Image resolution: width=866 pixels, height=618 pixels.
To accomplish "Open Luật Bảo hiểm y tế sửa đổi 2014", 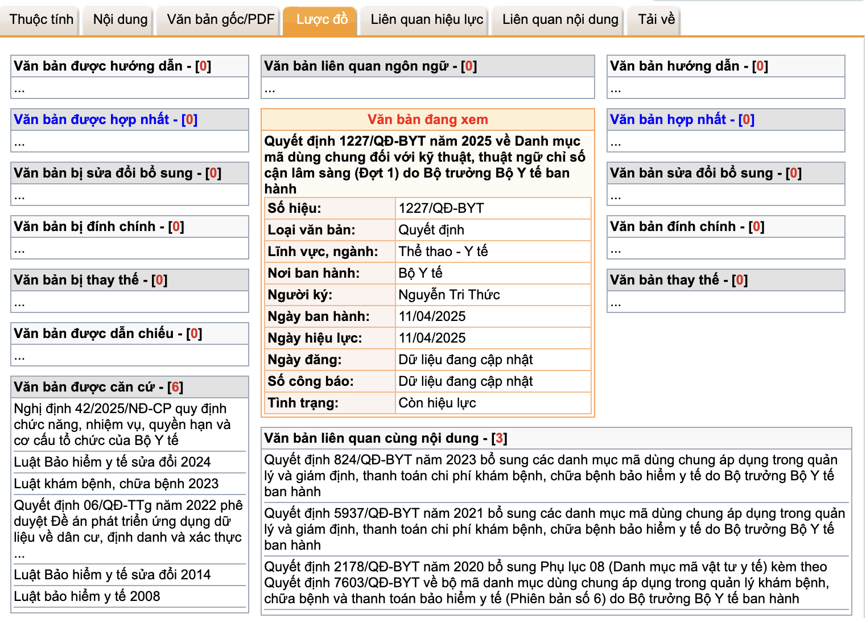I will click(x=112, y=575).
